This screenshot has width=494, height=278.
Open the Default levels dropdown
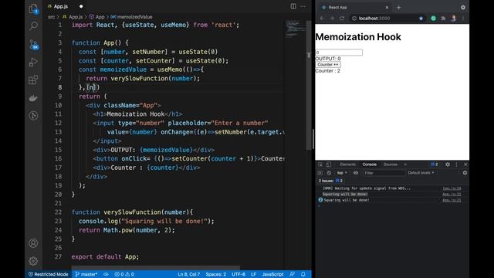coord(421,173)
